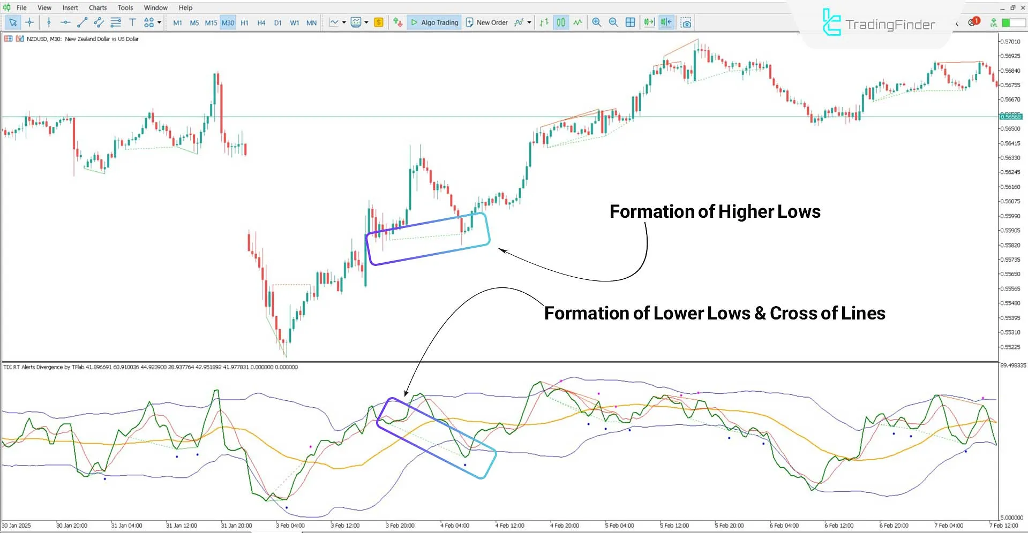Select the Horizontal Line drawing tool
The image size is (1028, 533).
(x=65, y=22)
